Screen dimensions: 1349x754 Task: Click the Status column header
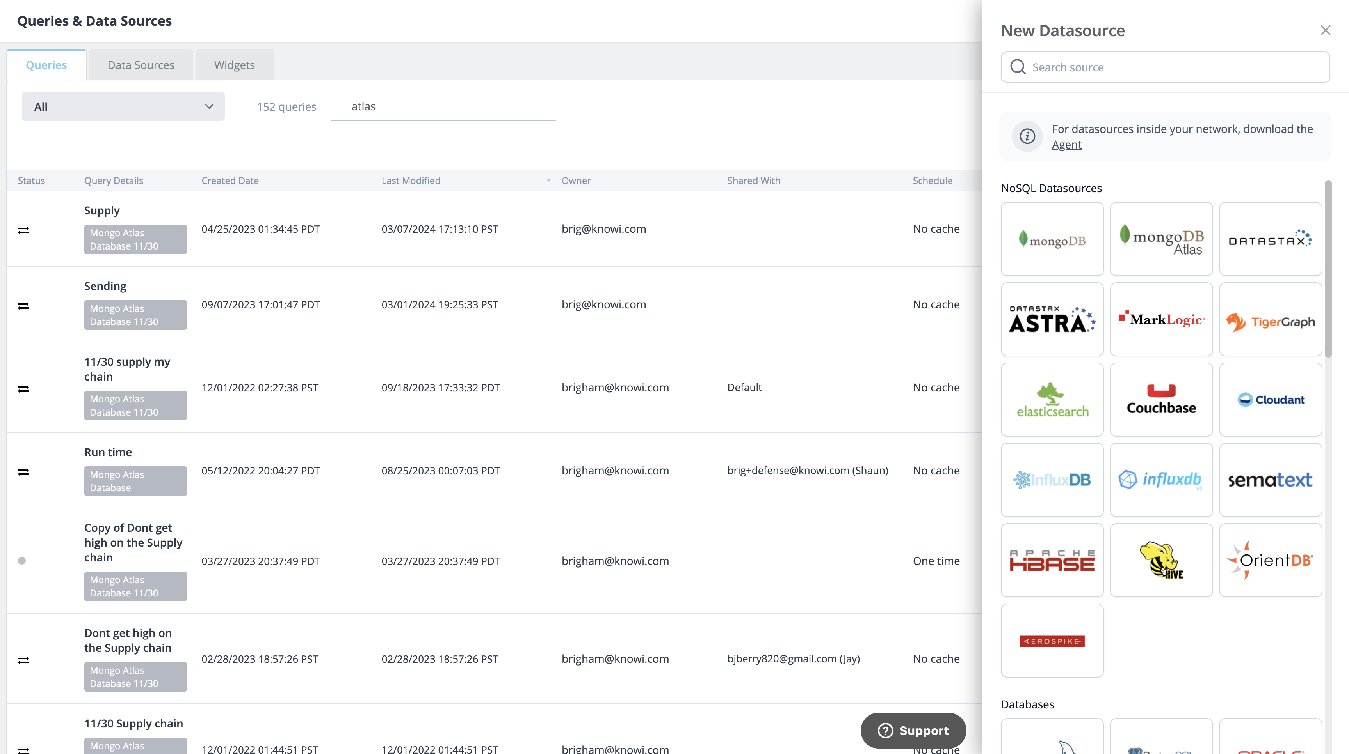[31, 181]
